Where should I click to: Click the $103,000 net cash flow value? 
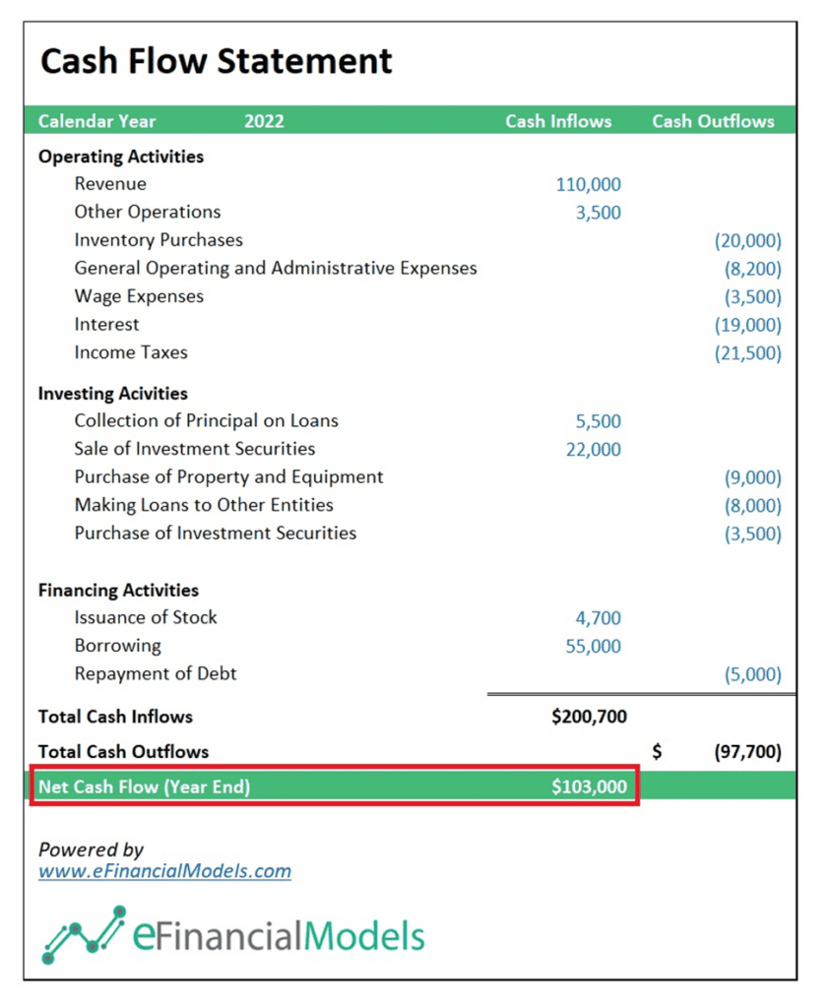pyautogui.click(x=589, y=787)
